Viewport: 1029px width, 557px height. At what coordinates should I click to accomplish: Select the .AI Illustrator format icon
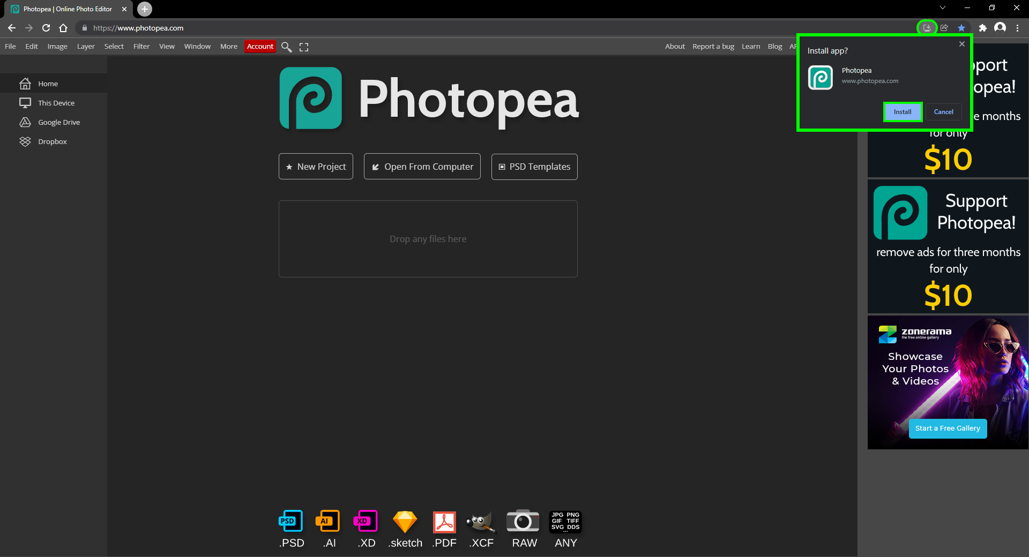328,521
